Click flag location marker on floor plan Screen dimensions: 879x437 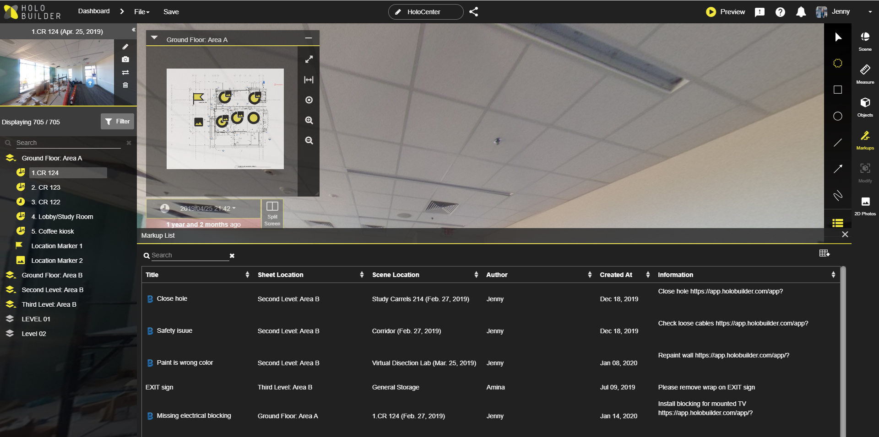point(198,97)
